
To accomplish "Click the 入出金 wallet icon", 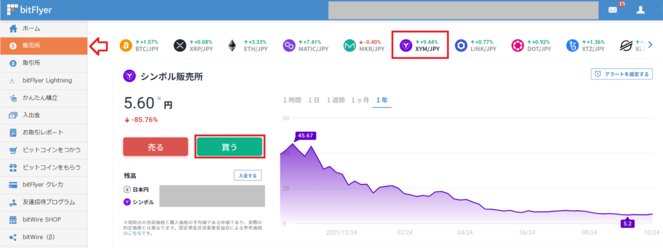I will pos(13,115).
